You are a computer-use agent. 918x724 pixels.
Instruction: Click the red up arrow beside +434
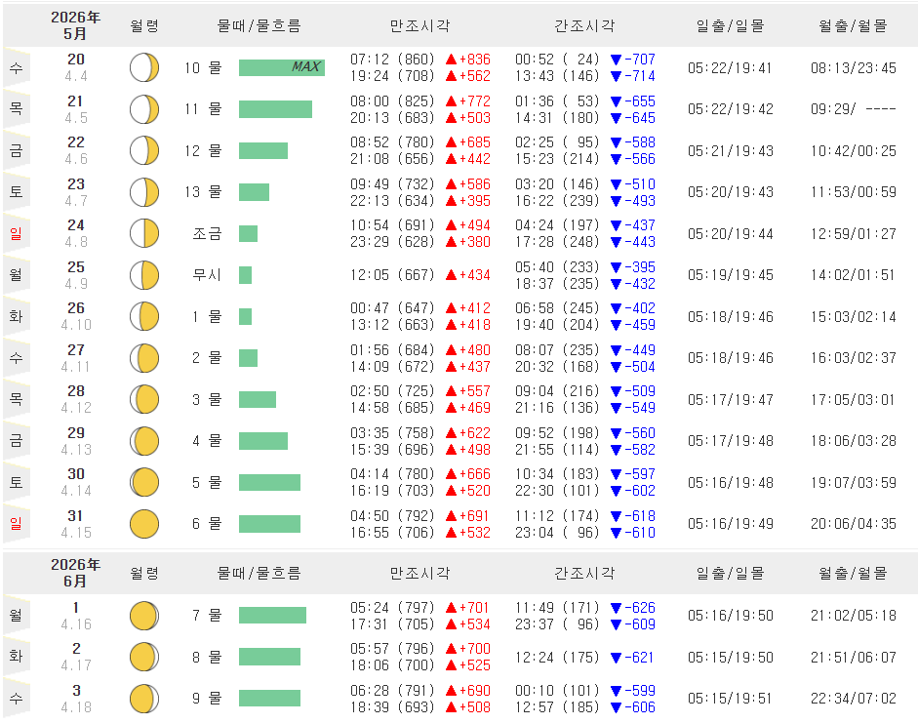click(x=451, y=275)
